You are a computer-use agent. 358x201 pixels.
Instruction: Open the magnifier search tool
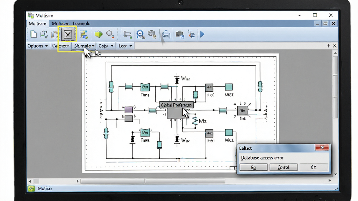pos(141,35)
